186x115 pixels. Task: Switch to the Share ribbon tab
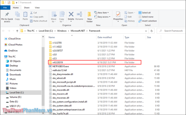[27, 8]
